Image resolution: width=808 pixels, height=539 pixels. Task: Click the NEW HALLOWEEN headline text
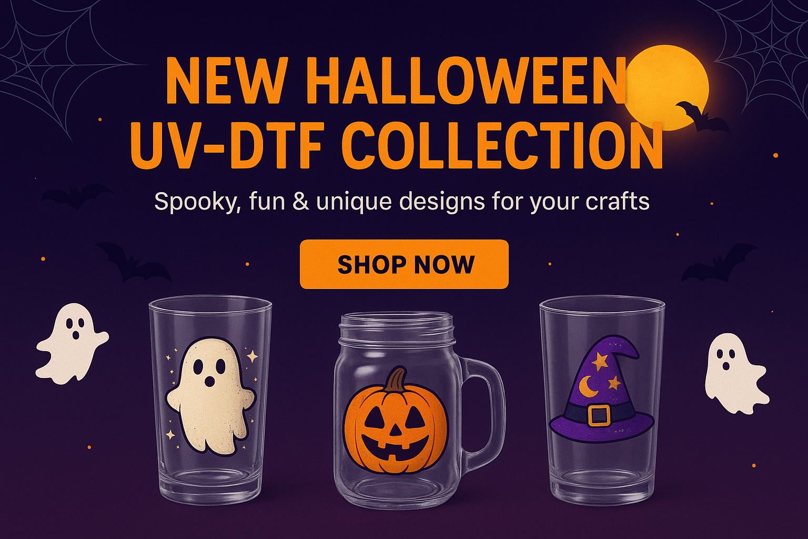tap(397, 80)
